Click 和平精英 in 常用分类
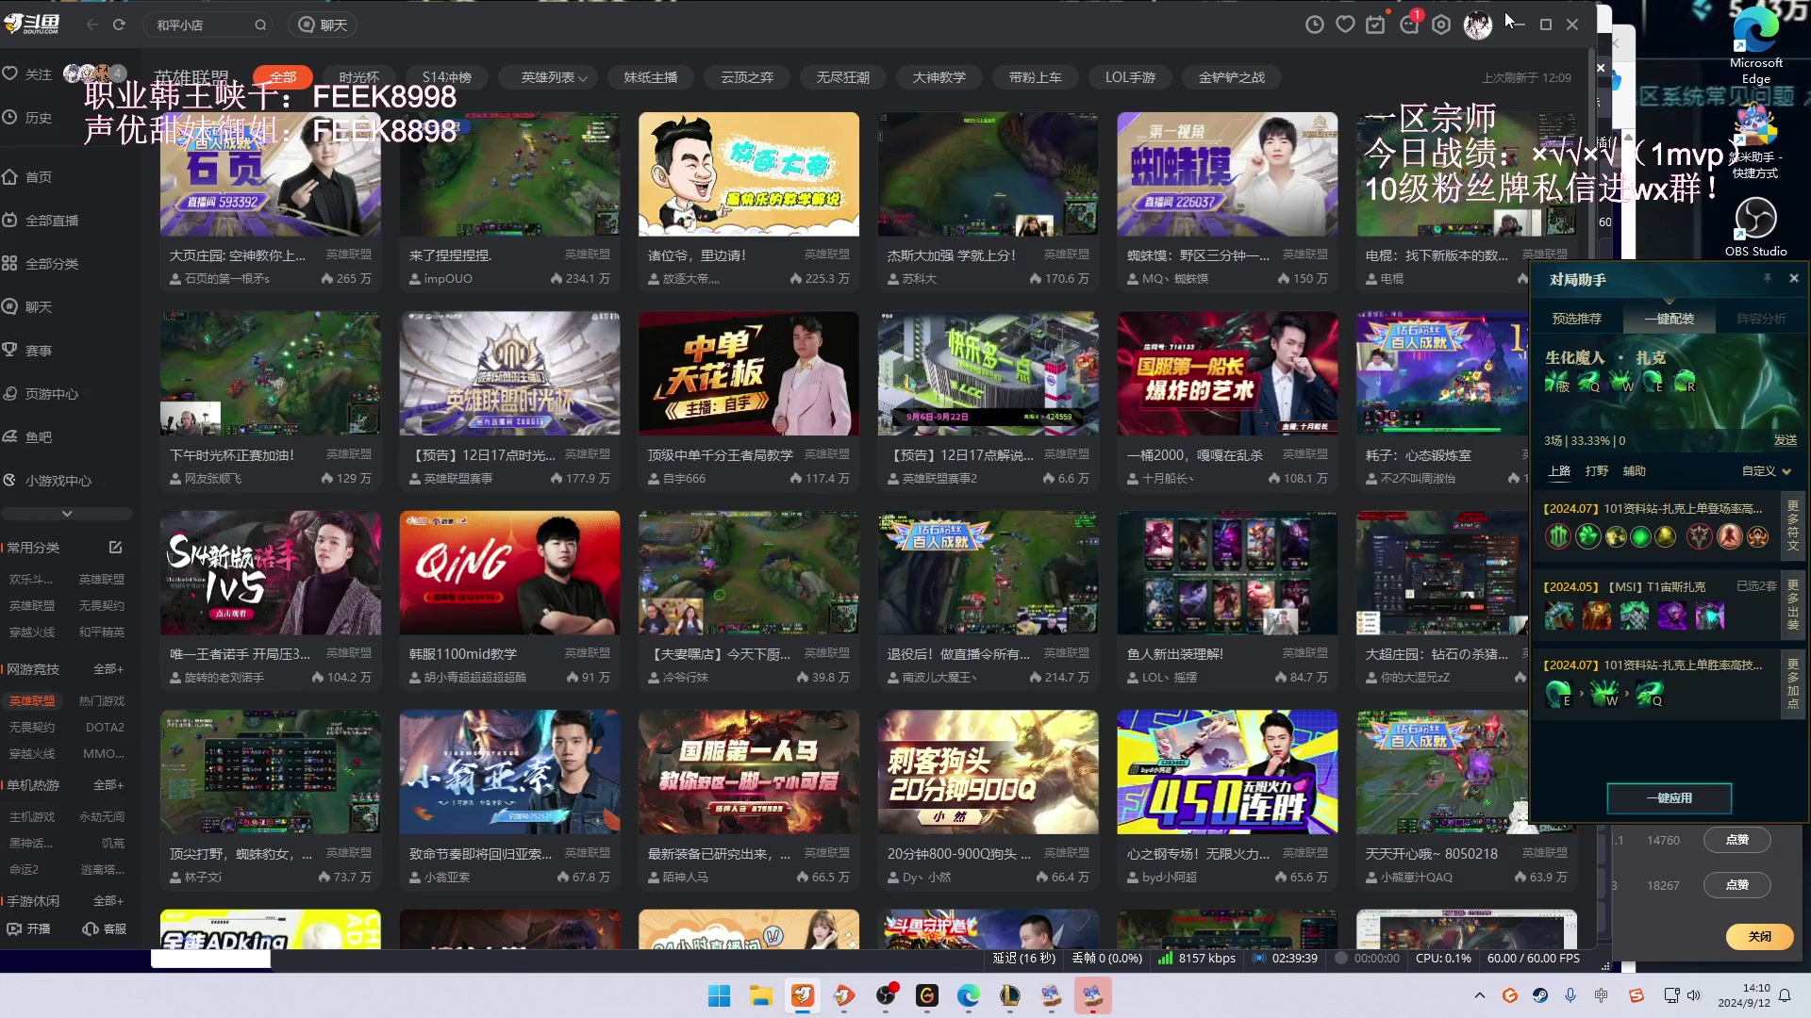Image resolution: width=1811 pixels, height=1018 pixels. [x=102, y=632]
